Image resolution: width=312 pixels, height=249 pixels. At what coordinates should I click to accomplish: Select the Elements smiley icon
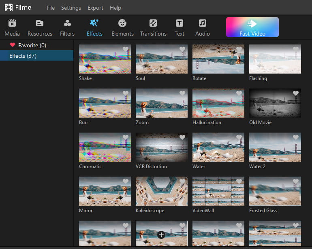point(122,23)
